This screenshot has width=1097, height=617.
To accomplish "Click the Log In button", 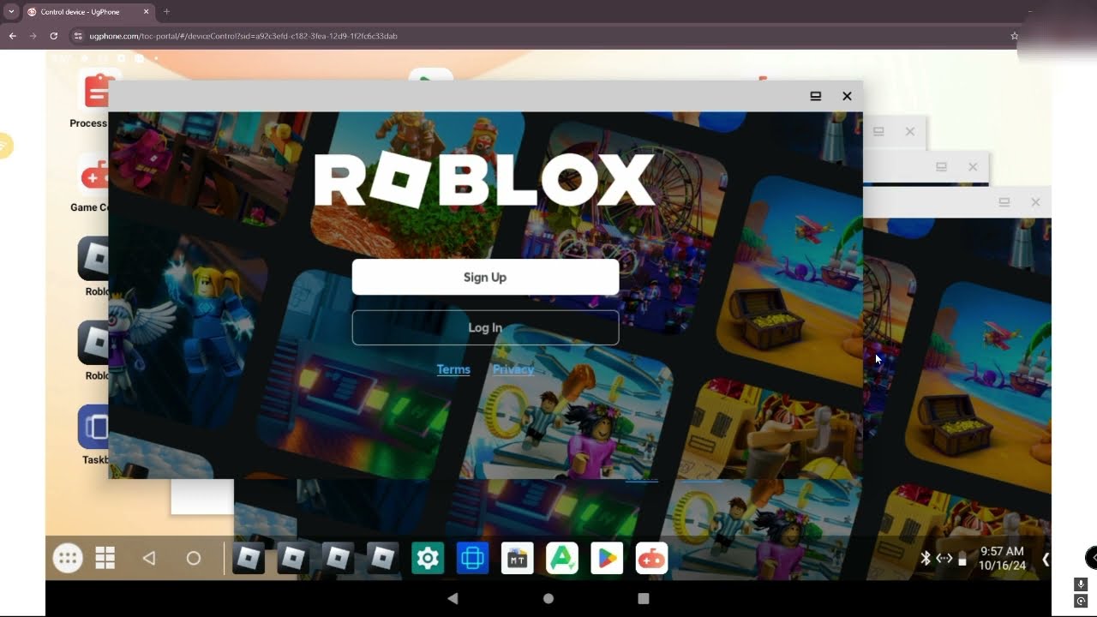I will pos(485,327).
